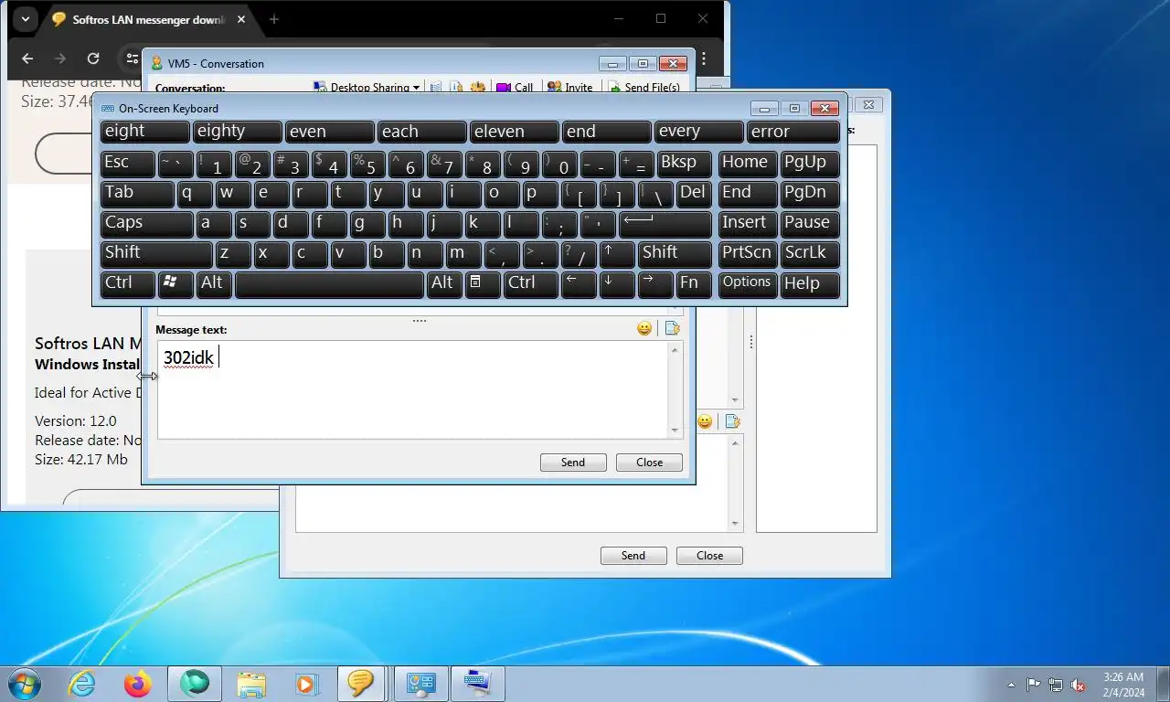Click the context menu key on On-Screen Keyboard
The height and width of the screenshot is (702, 1170).
pos(483,283)
